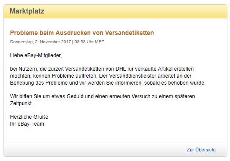Image resolution: width=230 pixels, height=161 pixels.
Task: Click the Donnerstag, 2. November 2017 date
Action: click(41, 42)
